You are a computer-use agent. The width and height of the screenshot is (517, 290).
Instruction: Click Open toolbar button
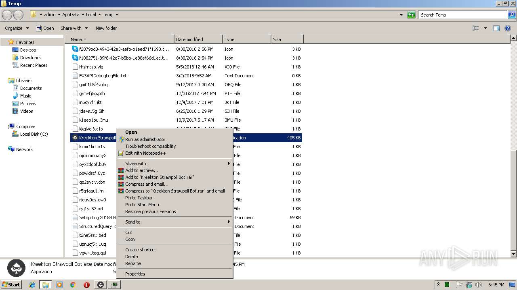tap(45, 28)
